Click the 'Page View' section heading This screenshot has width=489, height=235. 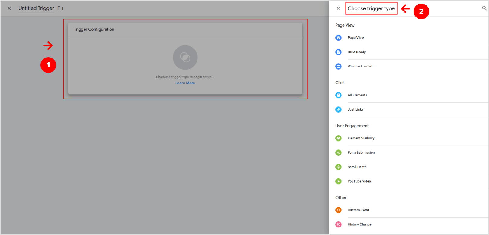click(345, 25)
